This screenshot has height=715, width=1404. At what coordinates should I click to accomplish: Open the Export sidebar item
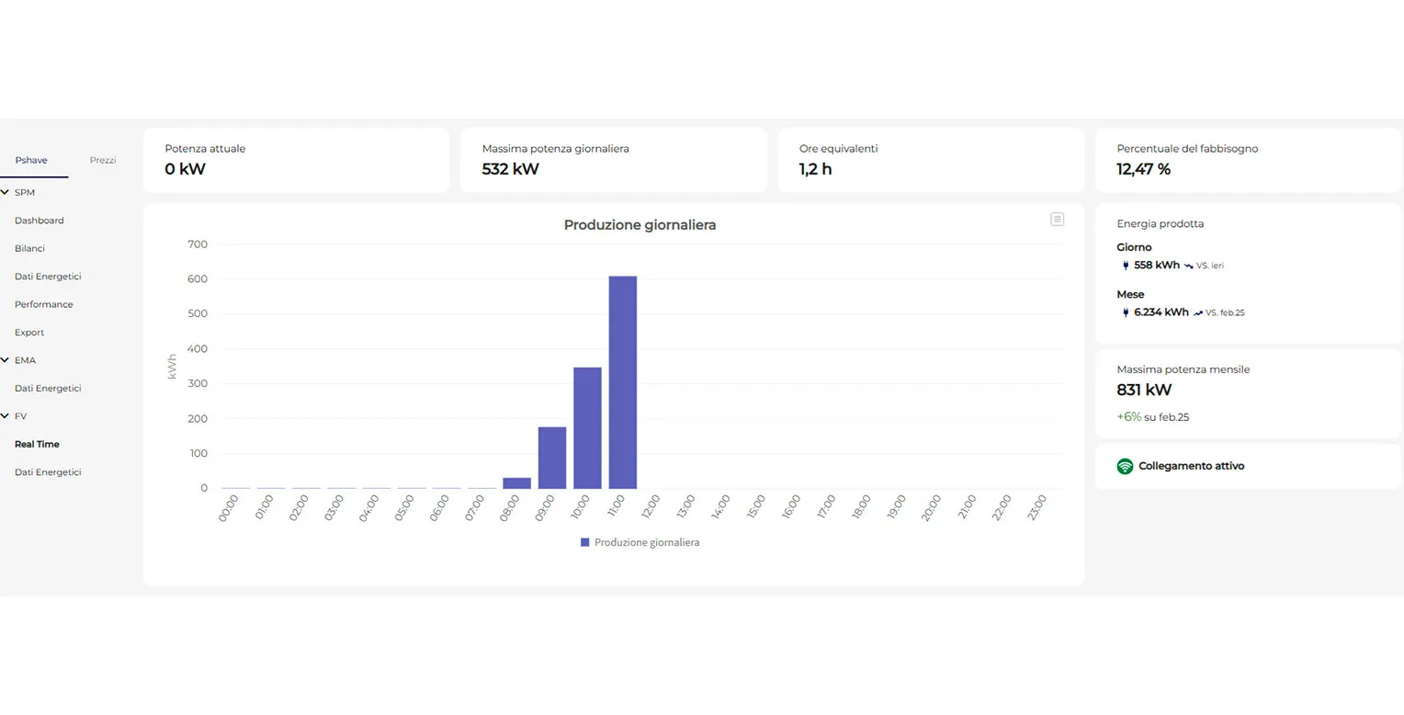point(29,332)
